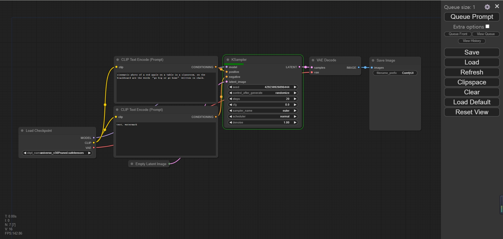
Task: Load a workflow file
Action: (472, 62)
